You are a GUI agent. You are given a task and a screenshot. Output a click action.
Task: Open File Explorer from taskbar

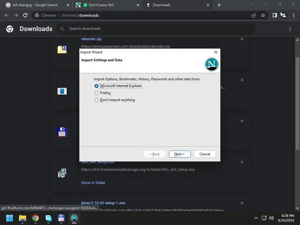(22, 218)
